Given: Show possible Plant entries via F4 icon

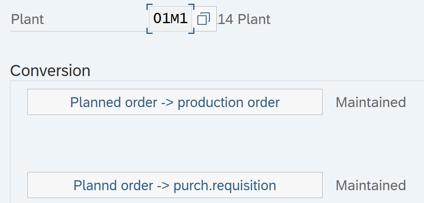Looking at the screenshot, I should click(x=204, y=19).
